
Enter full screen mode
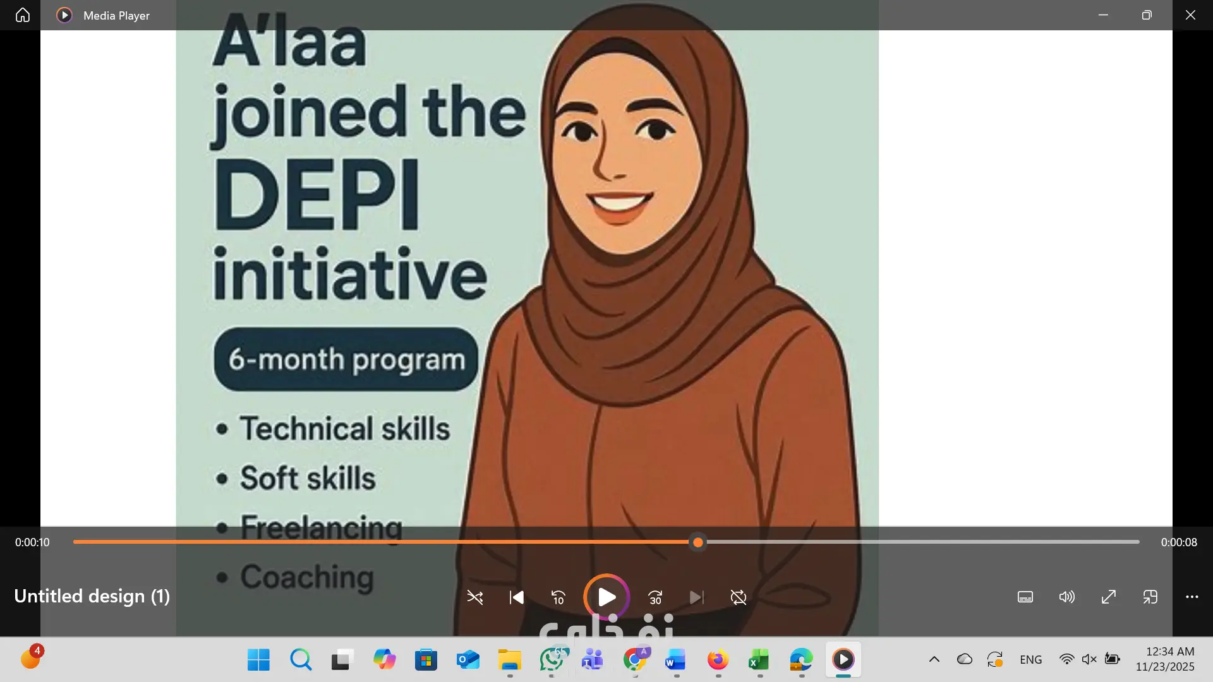[x=1109, y=597]
